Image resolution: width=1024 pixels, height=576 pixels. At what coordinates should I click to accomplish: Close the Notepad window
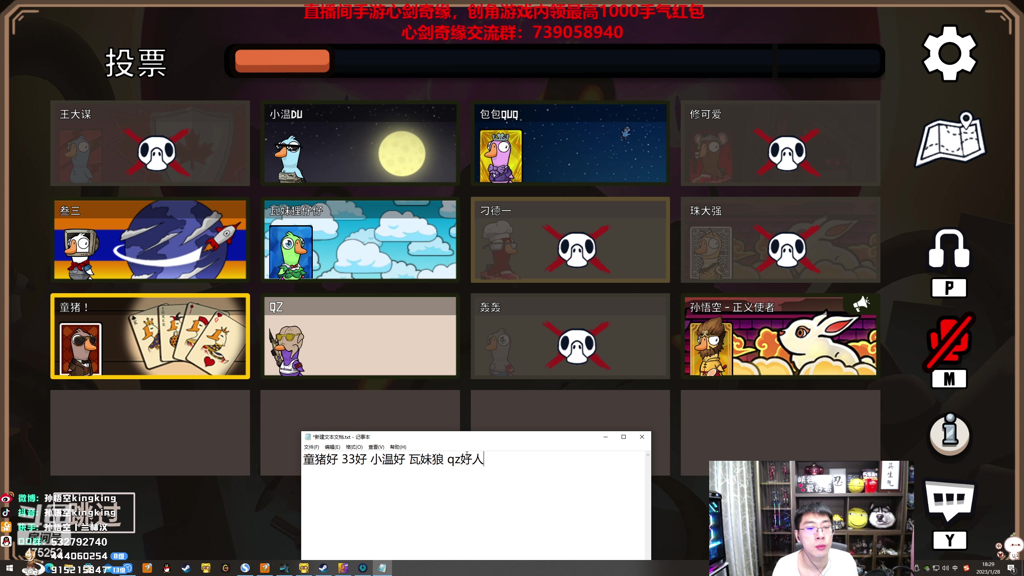642,437
